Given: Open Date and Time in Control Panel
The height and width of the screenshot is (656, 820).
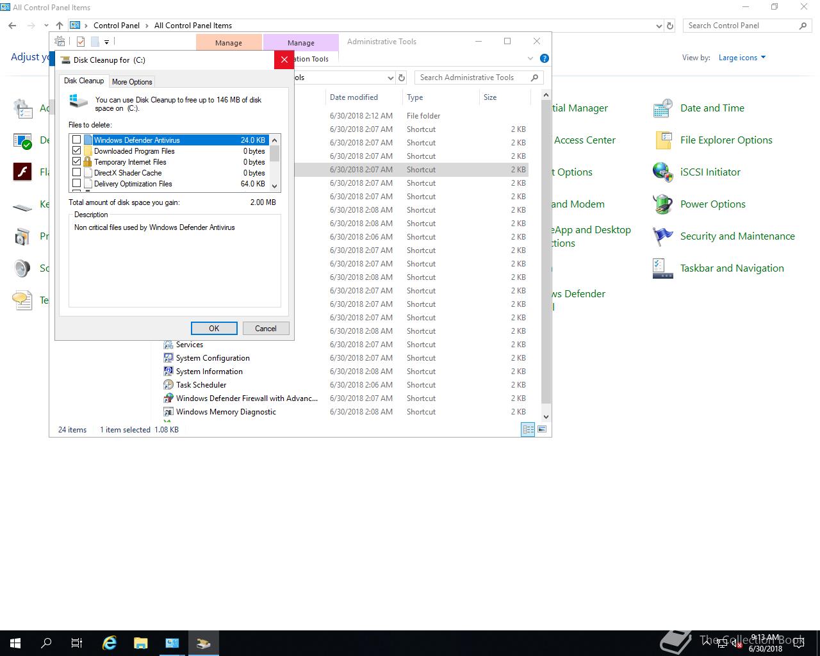Looking at the screenshot, I should [x=712, y=108].
